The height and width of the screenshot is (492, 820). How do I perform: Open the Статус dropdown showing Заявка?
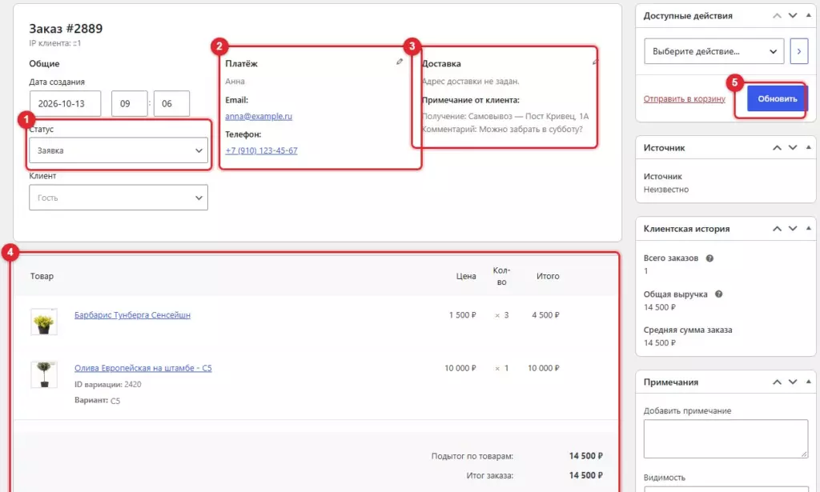[119, 150]
